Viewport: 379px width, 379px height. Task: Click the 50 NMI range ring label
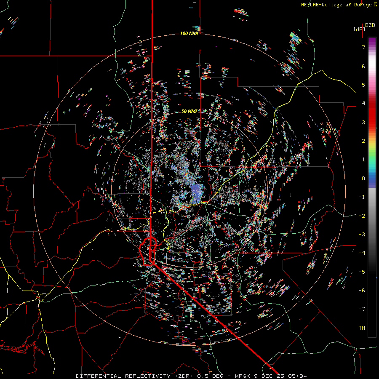pos(189,111)
